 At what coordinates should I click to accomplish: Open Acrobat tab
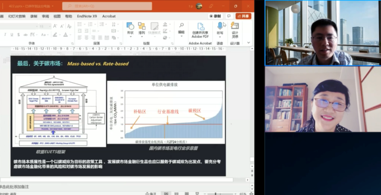(109, 16)
